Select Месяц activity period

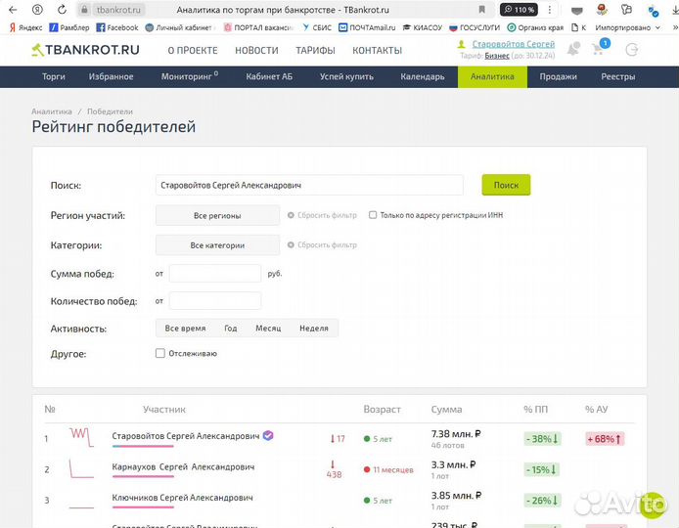click(268, 329)
